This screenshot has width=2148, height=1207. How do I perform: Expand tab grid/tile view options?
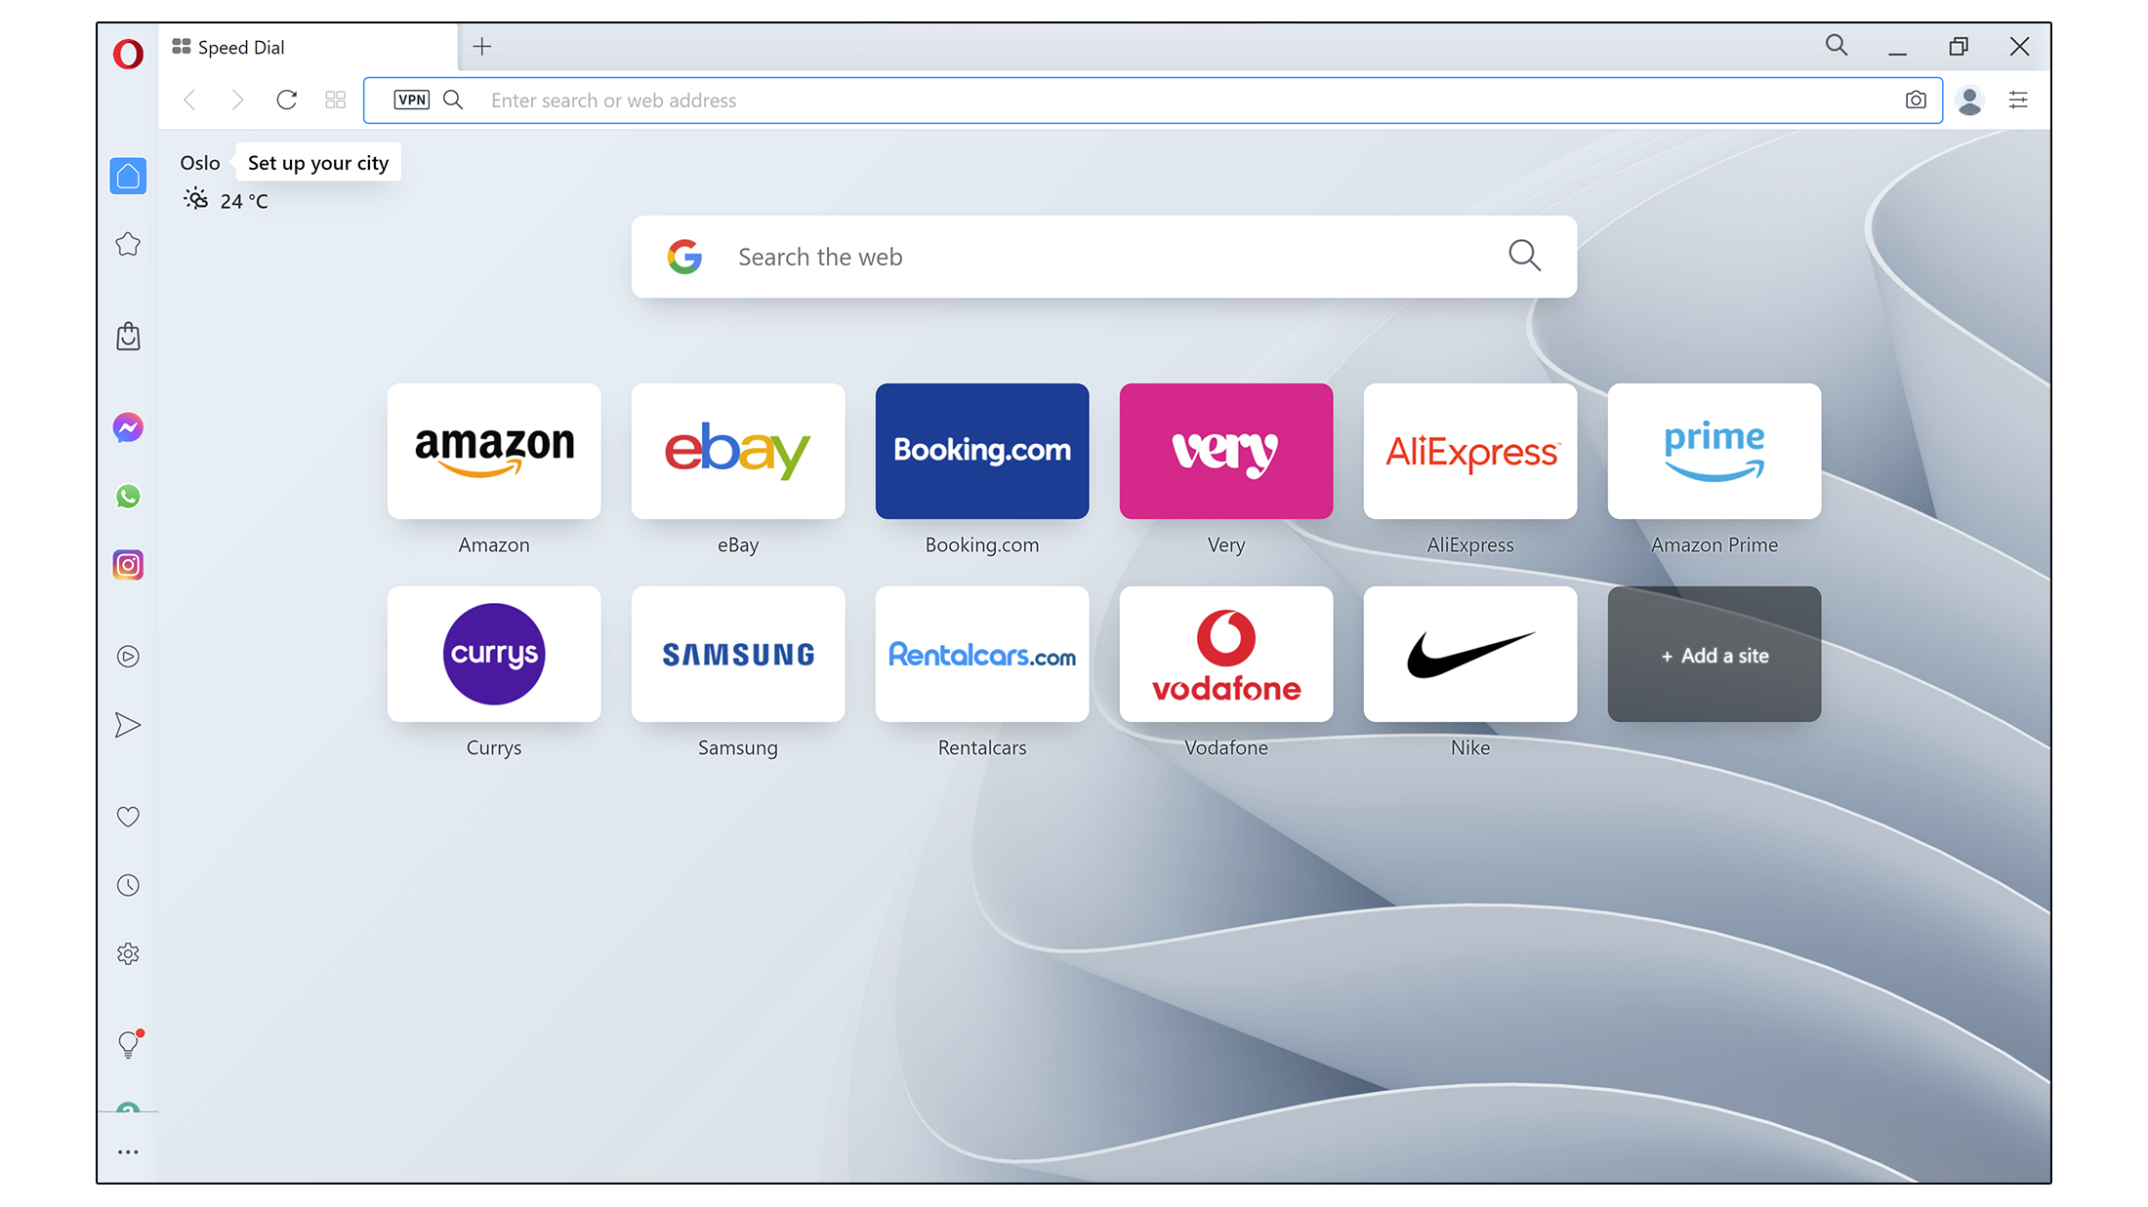pos(335,99)
